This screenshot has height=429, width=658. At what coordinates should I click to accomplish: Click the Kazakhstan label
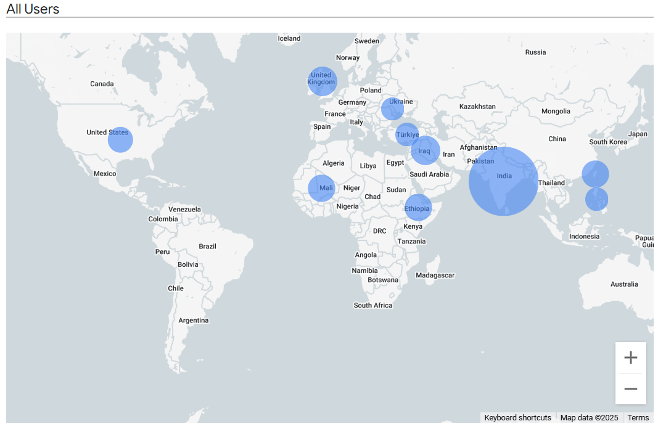click(477, 107)
